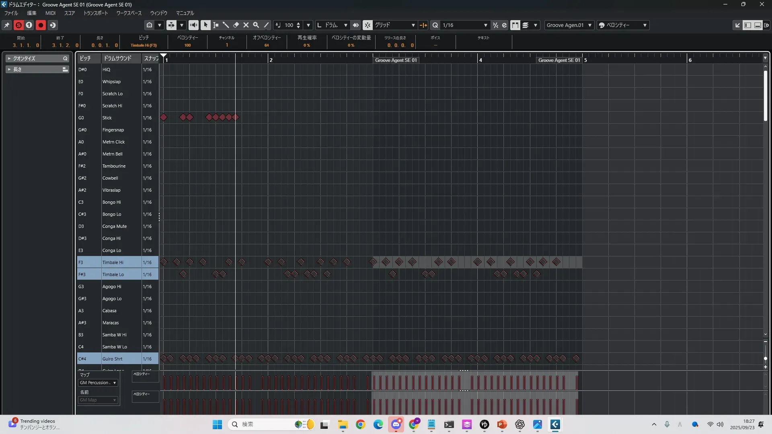772x434 pixels.
Task: Toggle Snap on/off button
Action: pos(368,25)
